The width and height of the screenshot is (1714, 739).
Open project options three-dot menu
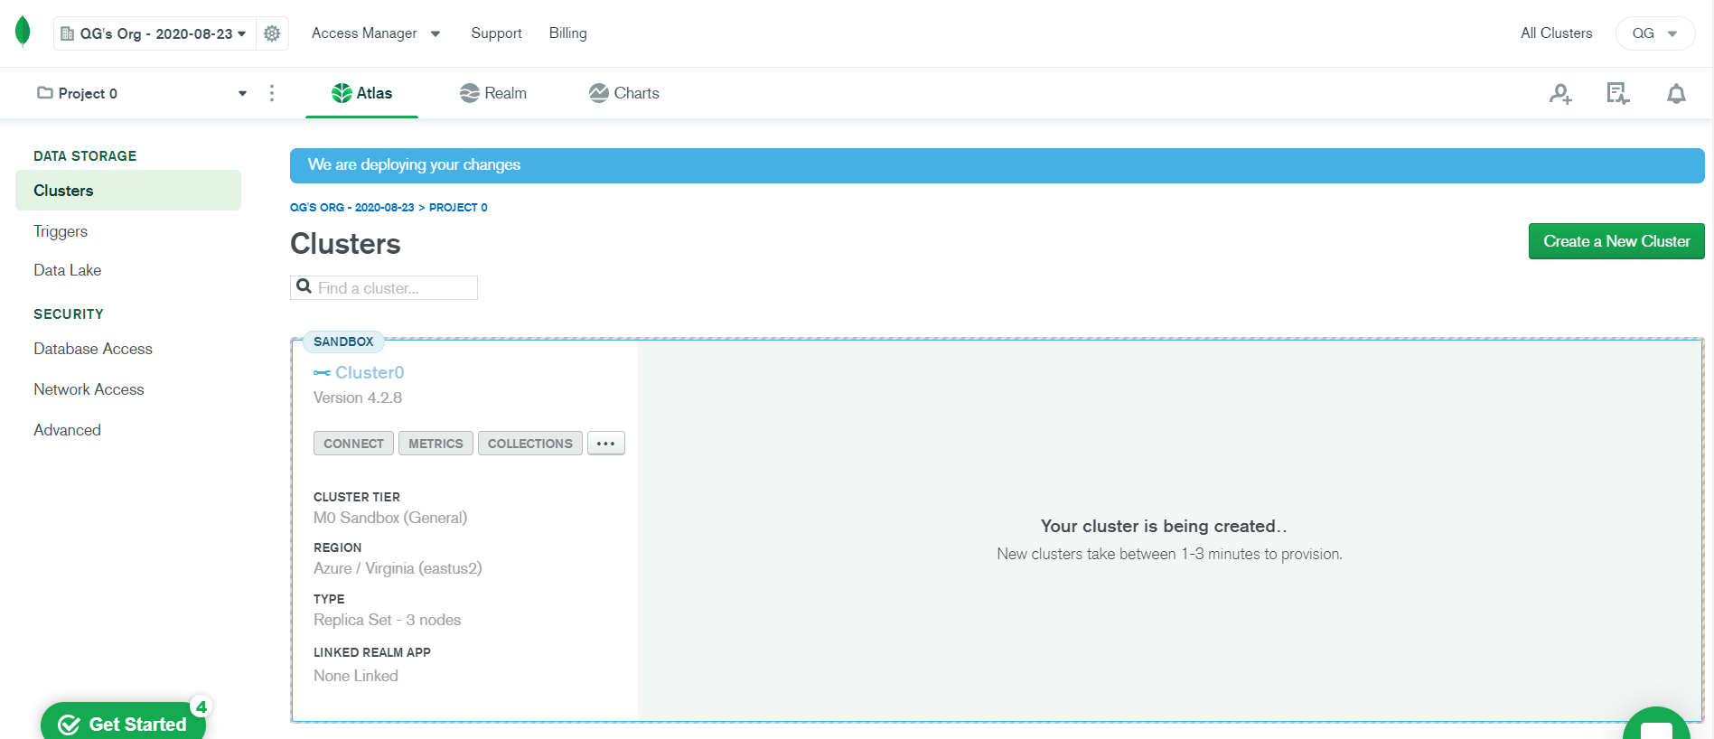click(x=272, y=93)
